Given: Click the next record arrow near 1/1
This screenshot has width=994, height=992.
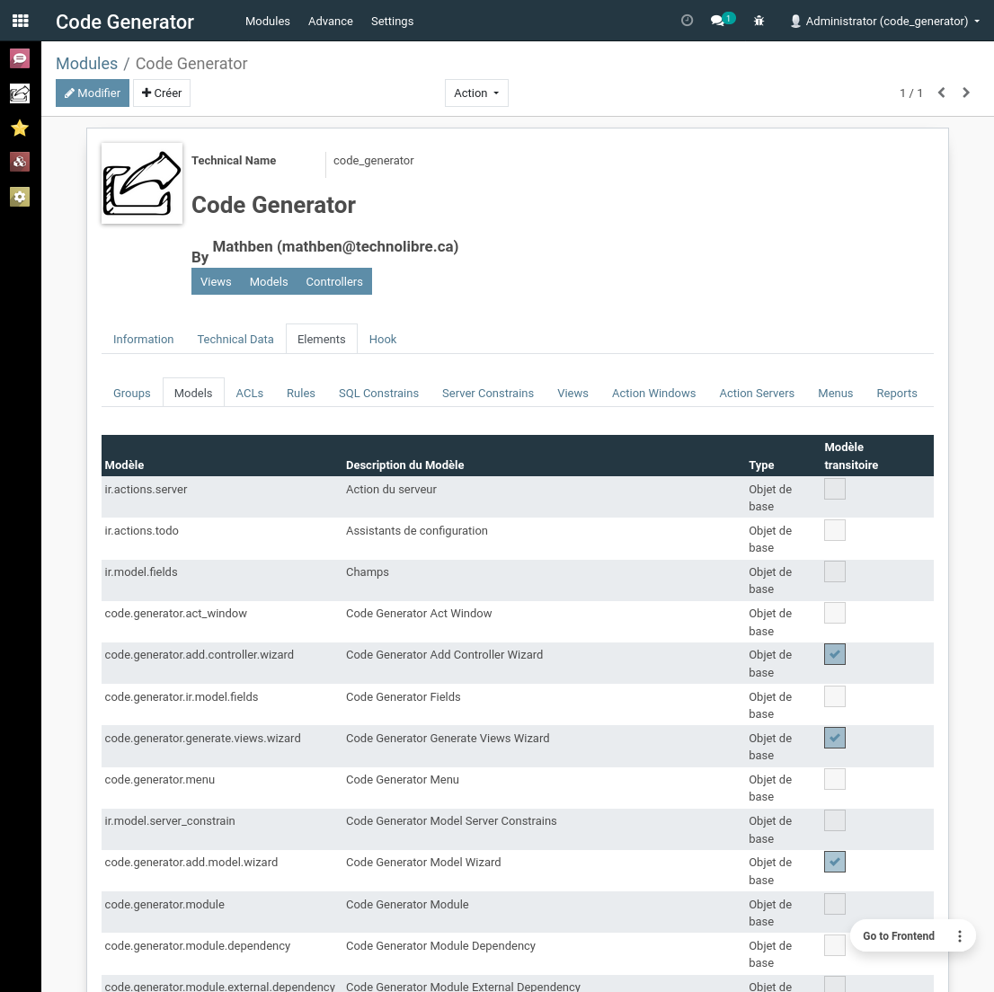Looking at the screenshot, I should [x=966, y=93].
